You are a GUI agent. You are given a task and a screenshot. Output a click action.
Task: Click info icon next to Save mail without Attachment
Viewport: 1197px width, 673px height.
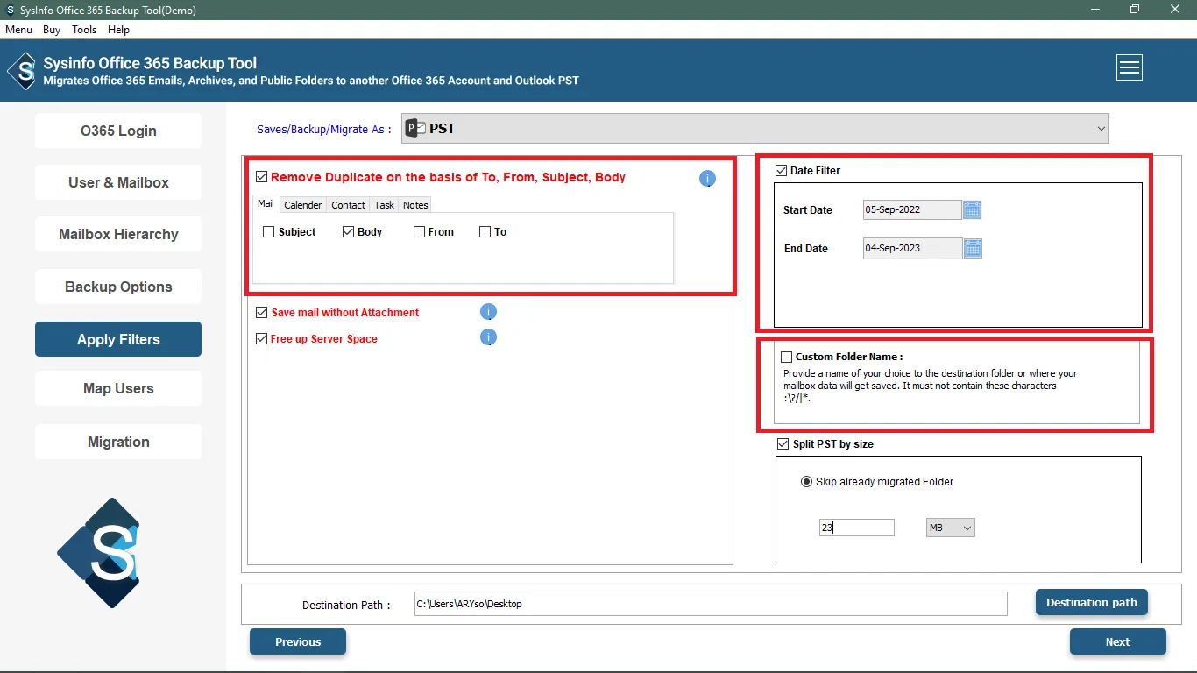pos(489,312)
